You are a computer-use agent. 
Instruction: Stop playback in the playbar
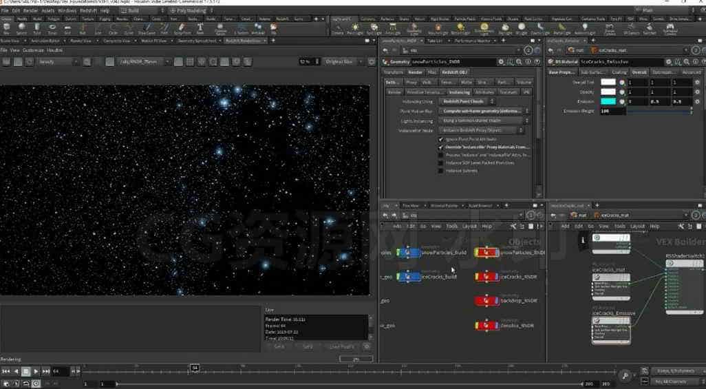(25, 371)
